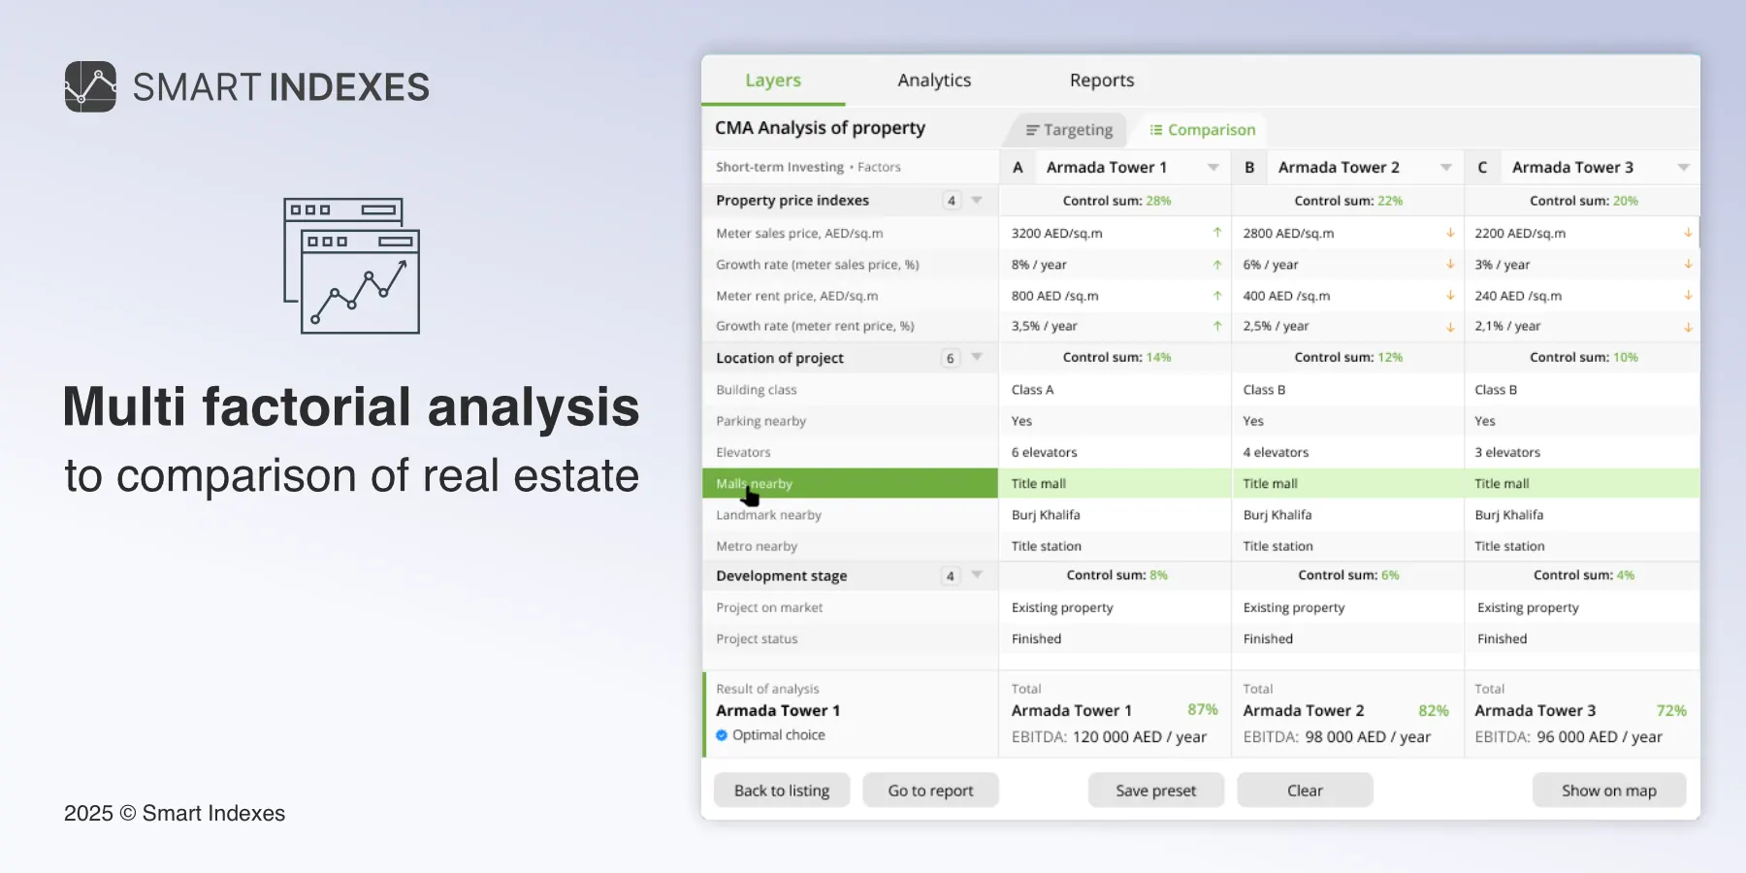1746x873 pixels.
Task: Click up arrow beside 800 AED /sq.m
Action: click(1217, 295)
